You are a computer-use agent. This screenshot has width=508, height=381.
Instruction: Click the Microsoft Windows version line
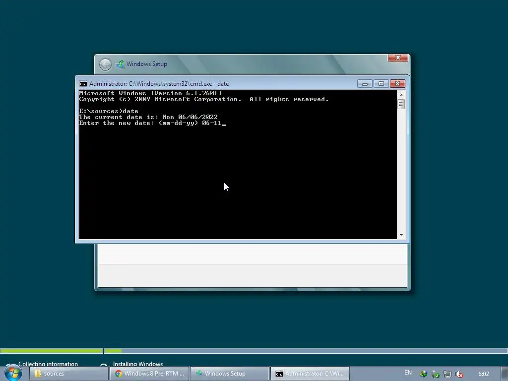151,93
